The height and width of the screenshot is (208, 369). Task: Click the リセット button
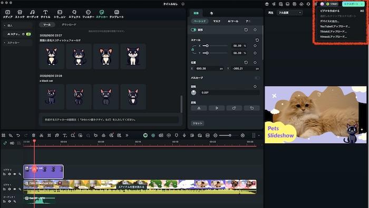[197, 123]
